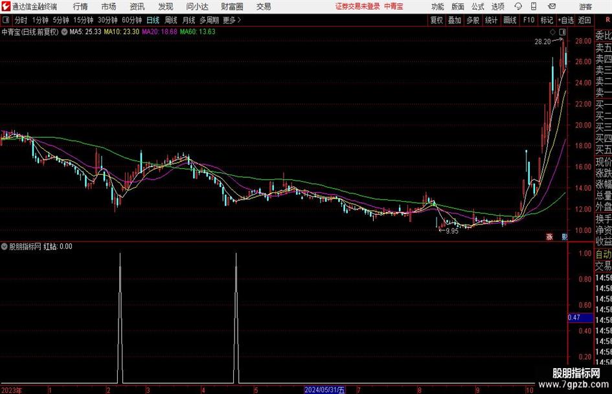Screen dimensions: 612x394
Task: Open the 功能 menu
Action: click(x=438, y=6)
